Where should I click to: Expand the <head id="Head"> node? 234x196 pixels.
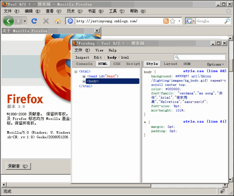[84, 76]
